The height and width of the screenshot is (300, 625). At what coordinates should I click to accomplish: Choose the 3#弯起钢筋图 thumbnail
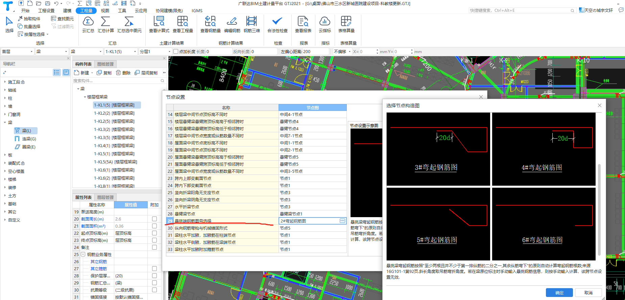pyautogui.click(x=438, y=149)
